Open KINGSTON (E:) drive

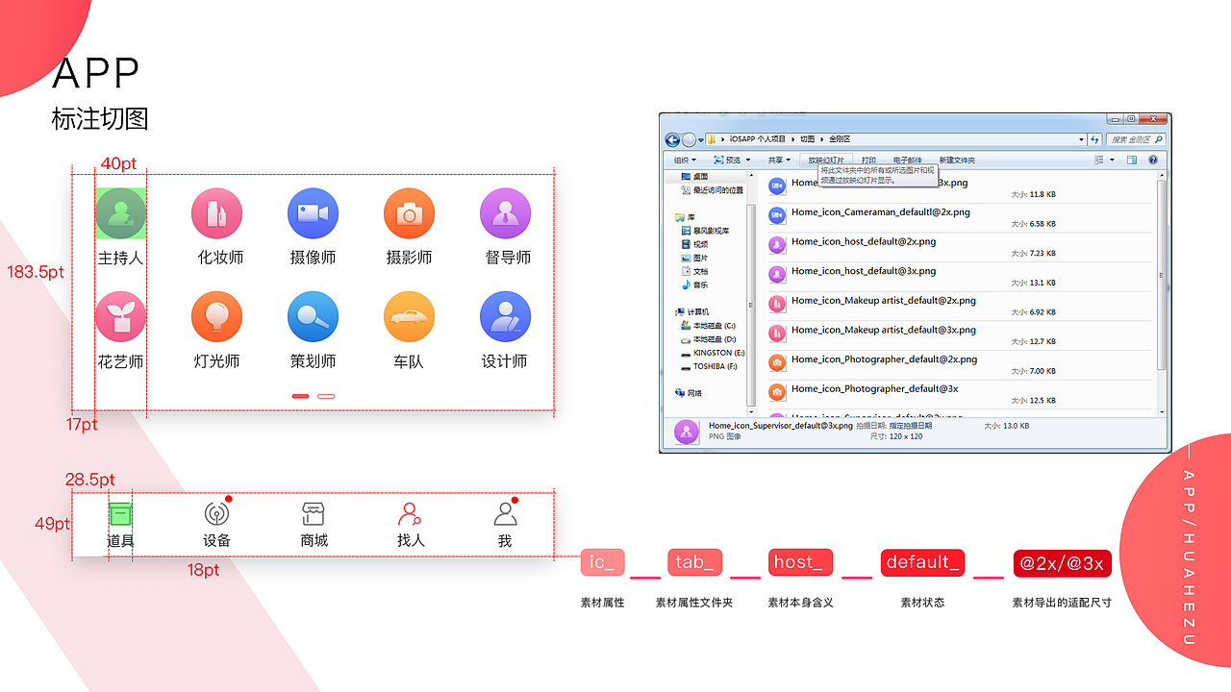point(712,353)
